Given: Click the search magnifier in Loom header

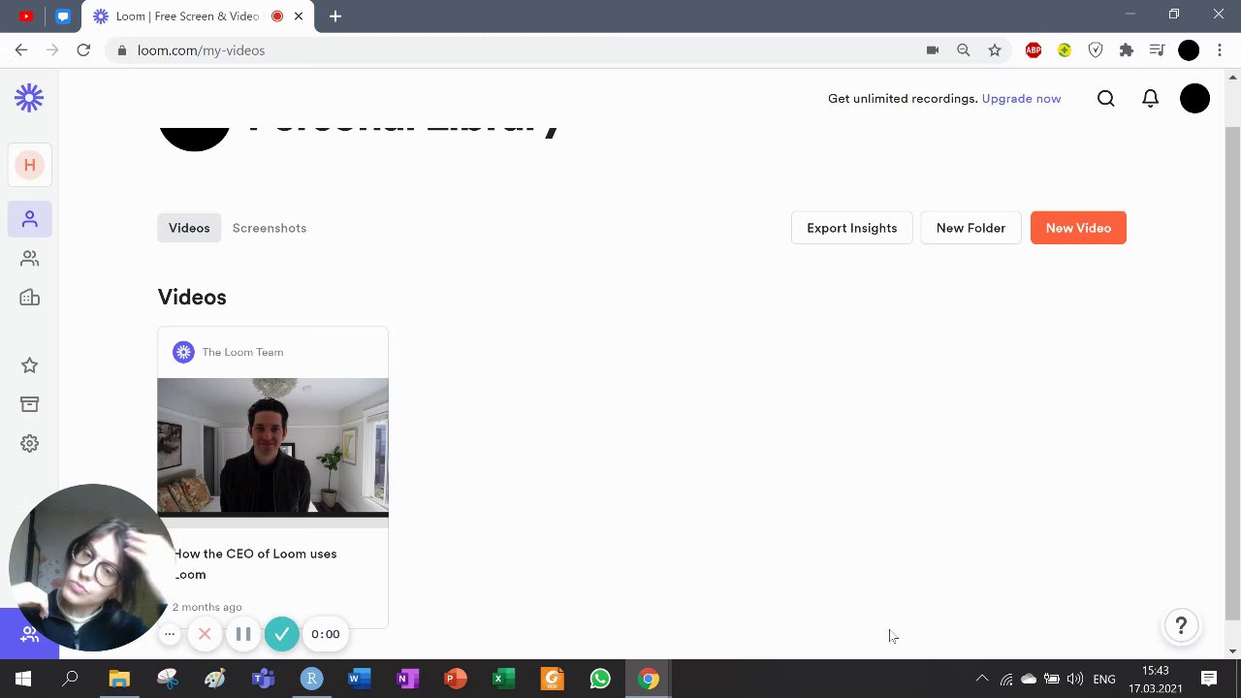Looking at the screenshot, I should [1106, 99].
